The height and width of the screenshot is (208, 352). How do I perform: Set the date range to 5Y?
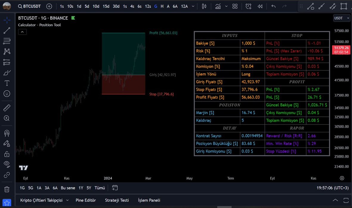89,188
